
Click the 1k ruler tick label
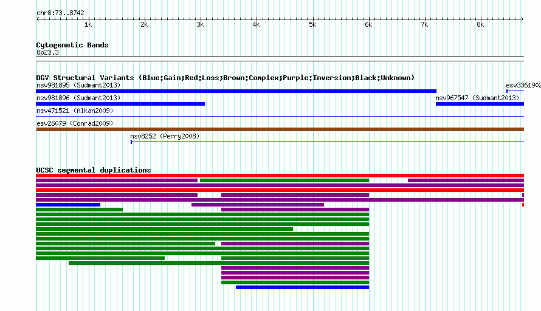pos(88,24)
